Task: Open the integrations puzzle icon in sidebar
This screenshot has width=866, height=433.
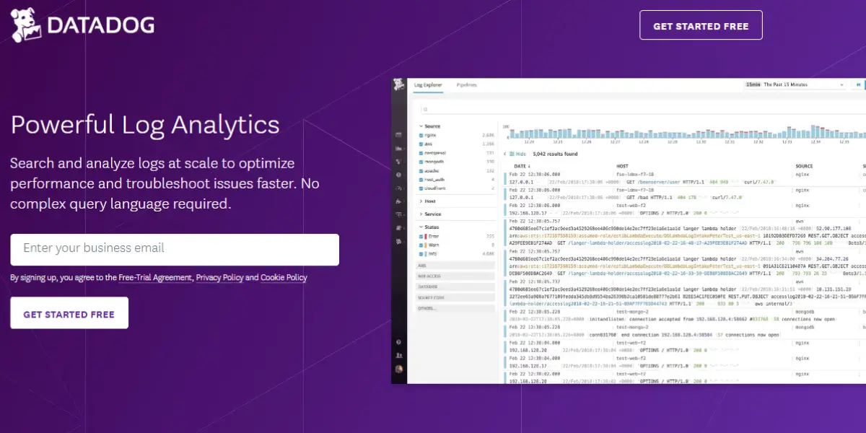Action: point(398,201)
